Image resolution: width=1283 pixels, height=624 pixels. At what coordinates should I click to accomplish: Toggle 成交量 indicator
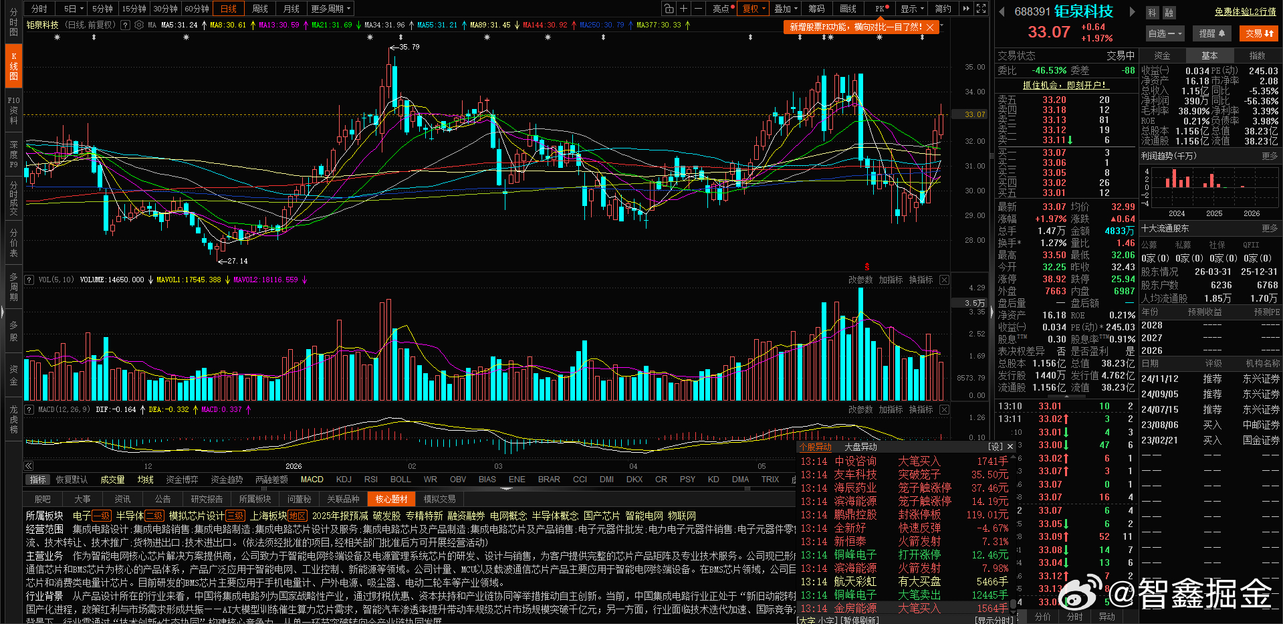(x=112, y=480)
